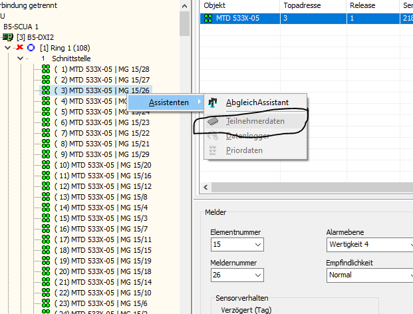
Task: Collapse the Schnittstelle tree node
Action: pos(20,59)
